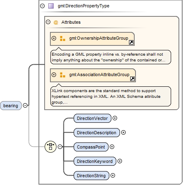
Task: Select the DirectionKeyword element
Action: pos(95,161)
